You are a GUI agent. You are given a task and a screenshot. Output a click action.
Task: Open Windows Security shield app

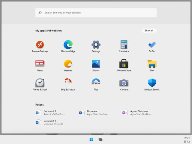point(152,85)
